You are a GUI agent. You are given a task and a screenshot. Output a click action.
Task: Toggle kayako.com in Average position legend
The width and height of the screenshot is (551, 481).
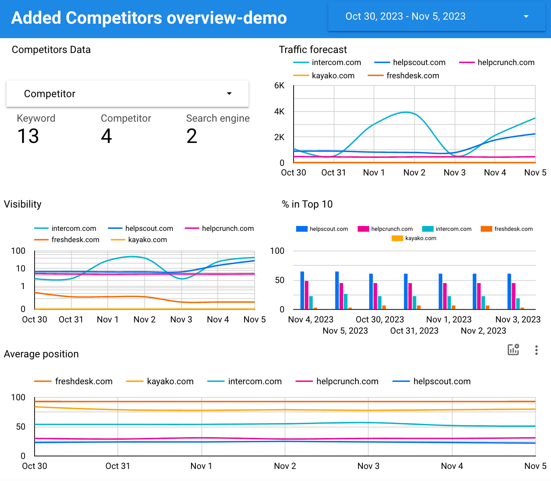[160, 381]
